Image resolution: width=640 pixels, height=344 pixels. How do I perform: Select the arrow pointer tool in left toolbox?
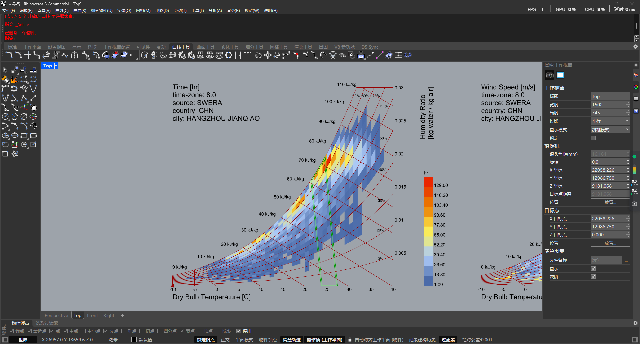click(5, 70)
